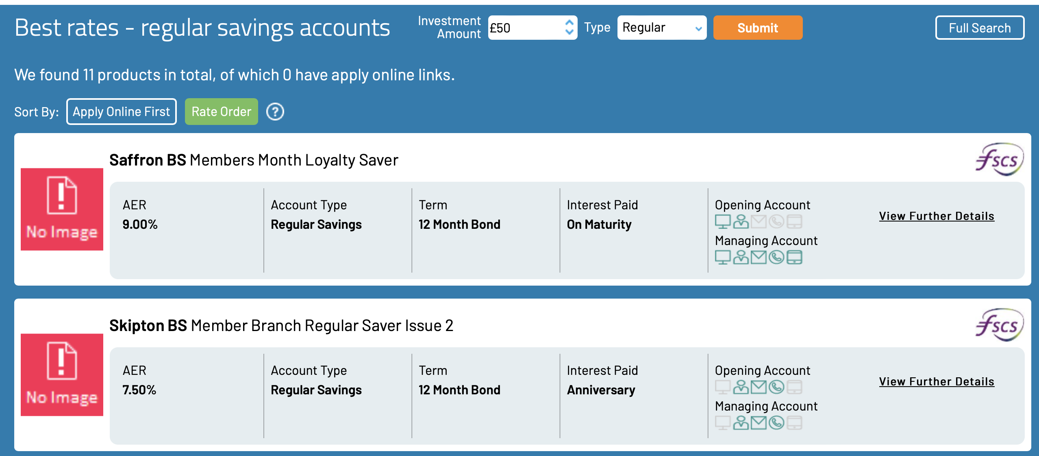Click the Skipton BS managing account online icon
Image resolution: width=1039 pixels, height=456 pixels.
click(x=723, y=423)
